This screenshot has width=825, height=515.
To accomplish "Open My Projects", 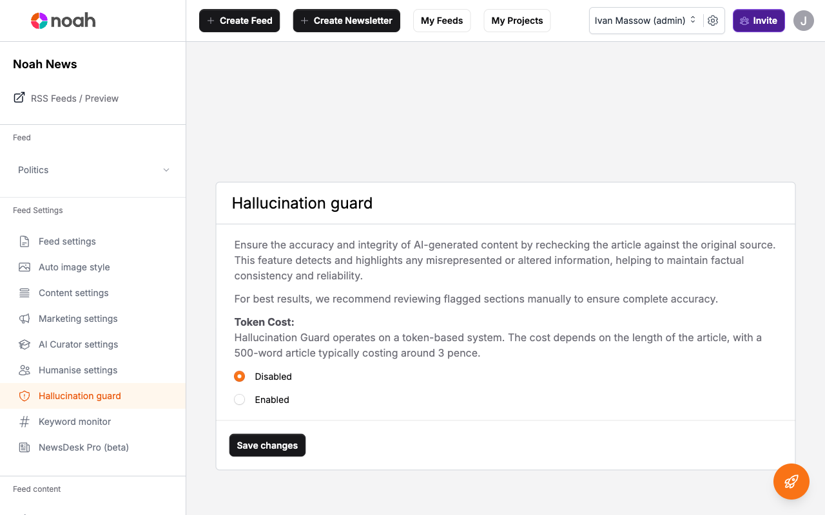I will tap(517, 21).
